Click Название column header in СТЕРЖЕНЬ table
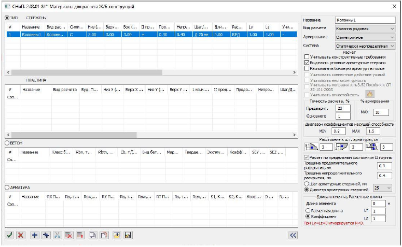402x247 pixels. tap(32, 27)
